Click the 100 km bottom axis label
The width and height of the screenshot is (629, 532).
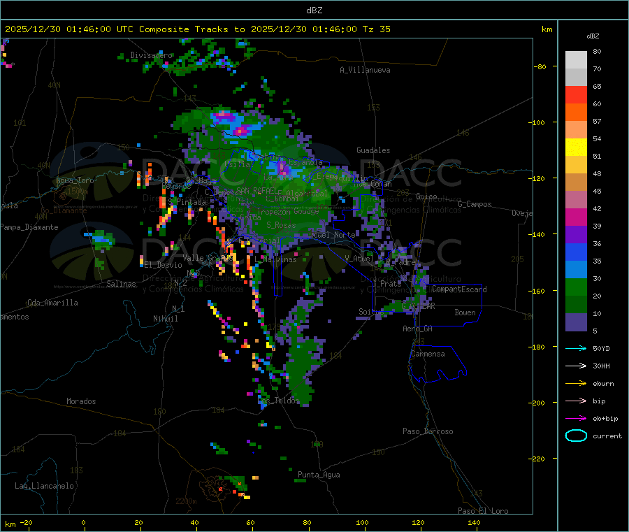362,522
